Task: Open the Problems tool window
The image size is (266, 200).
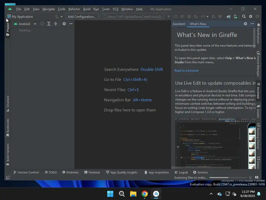Action: click(x=71, y=172)
